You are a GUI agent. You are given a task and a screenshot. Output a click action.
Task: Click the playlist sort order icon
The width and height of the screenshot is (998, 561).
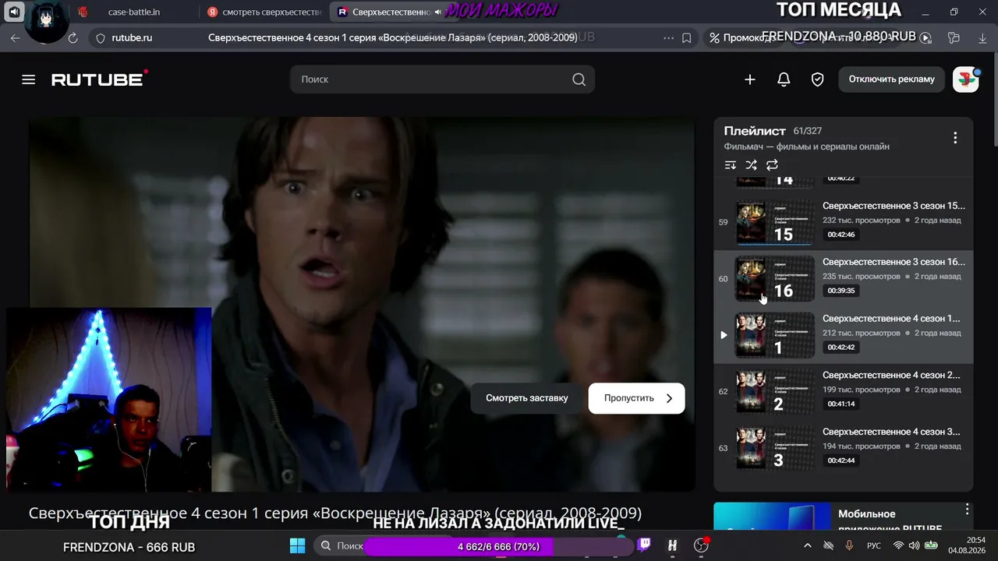731,165
